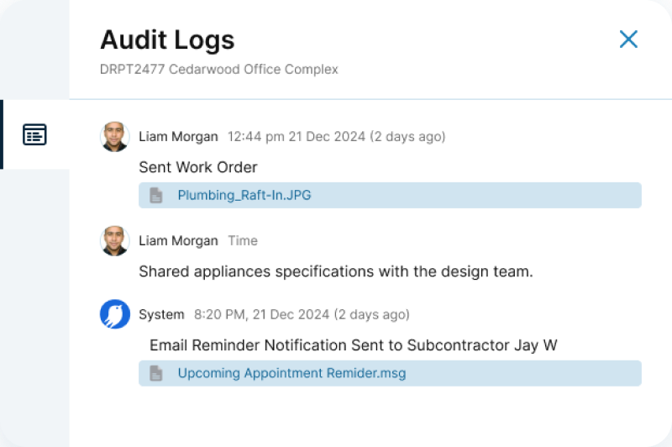Click the 8:20 PM, 21 Dec 2024 timestamp

[x=302, y=314]
